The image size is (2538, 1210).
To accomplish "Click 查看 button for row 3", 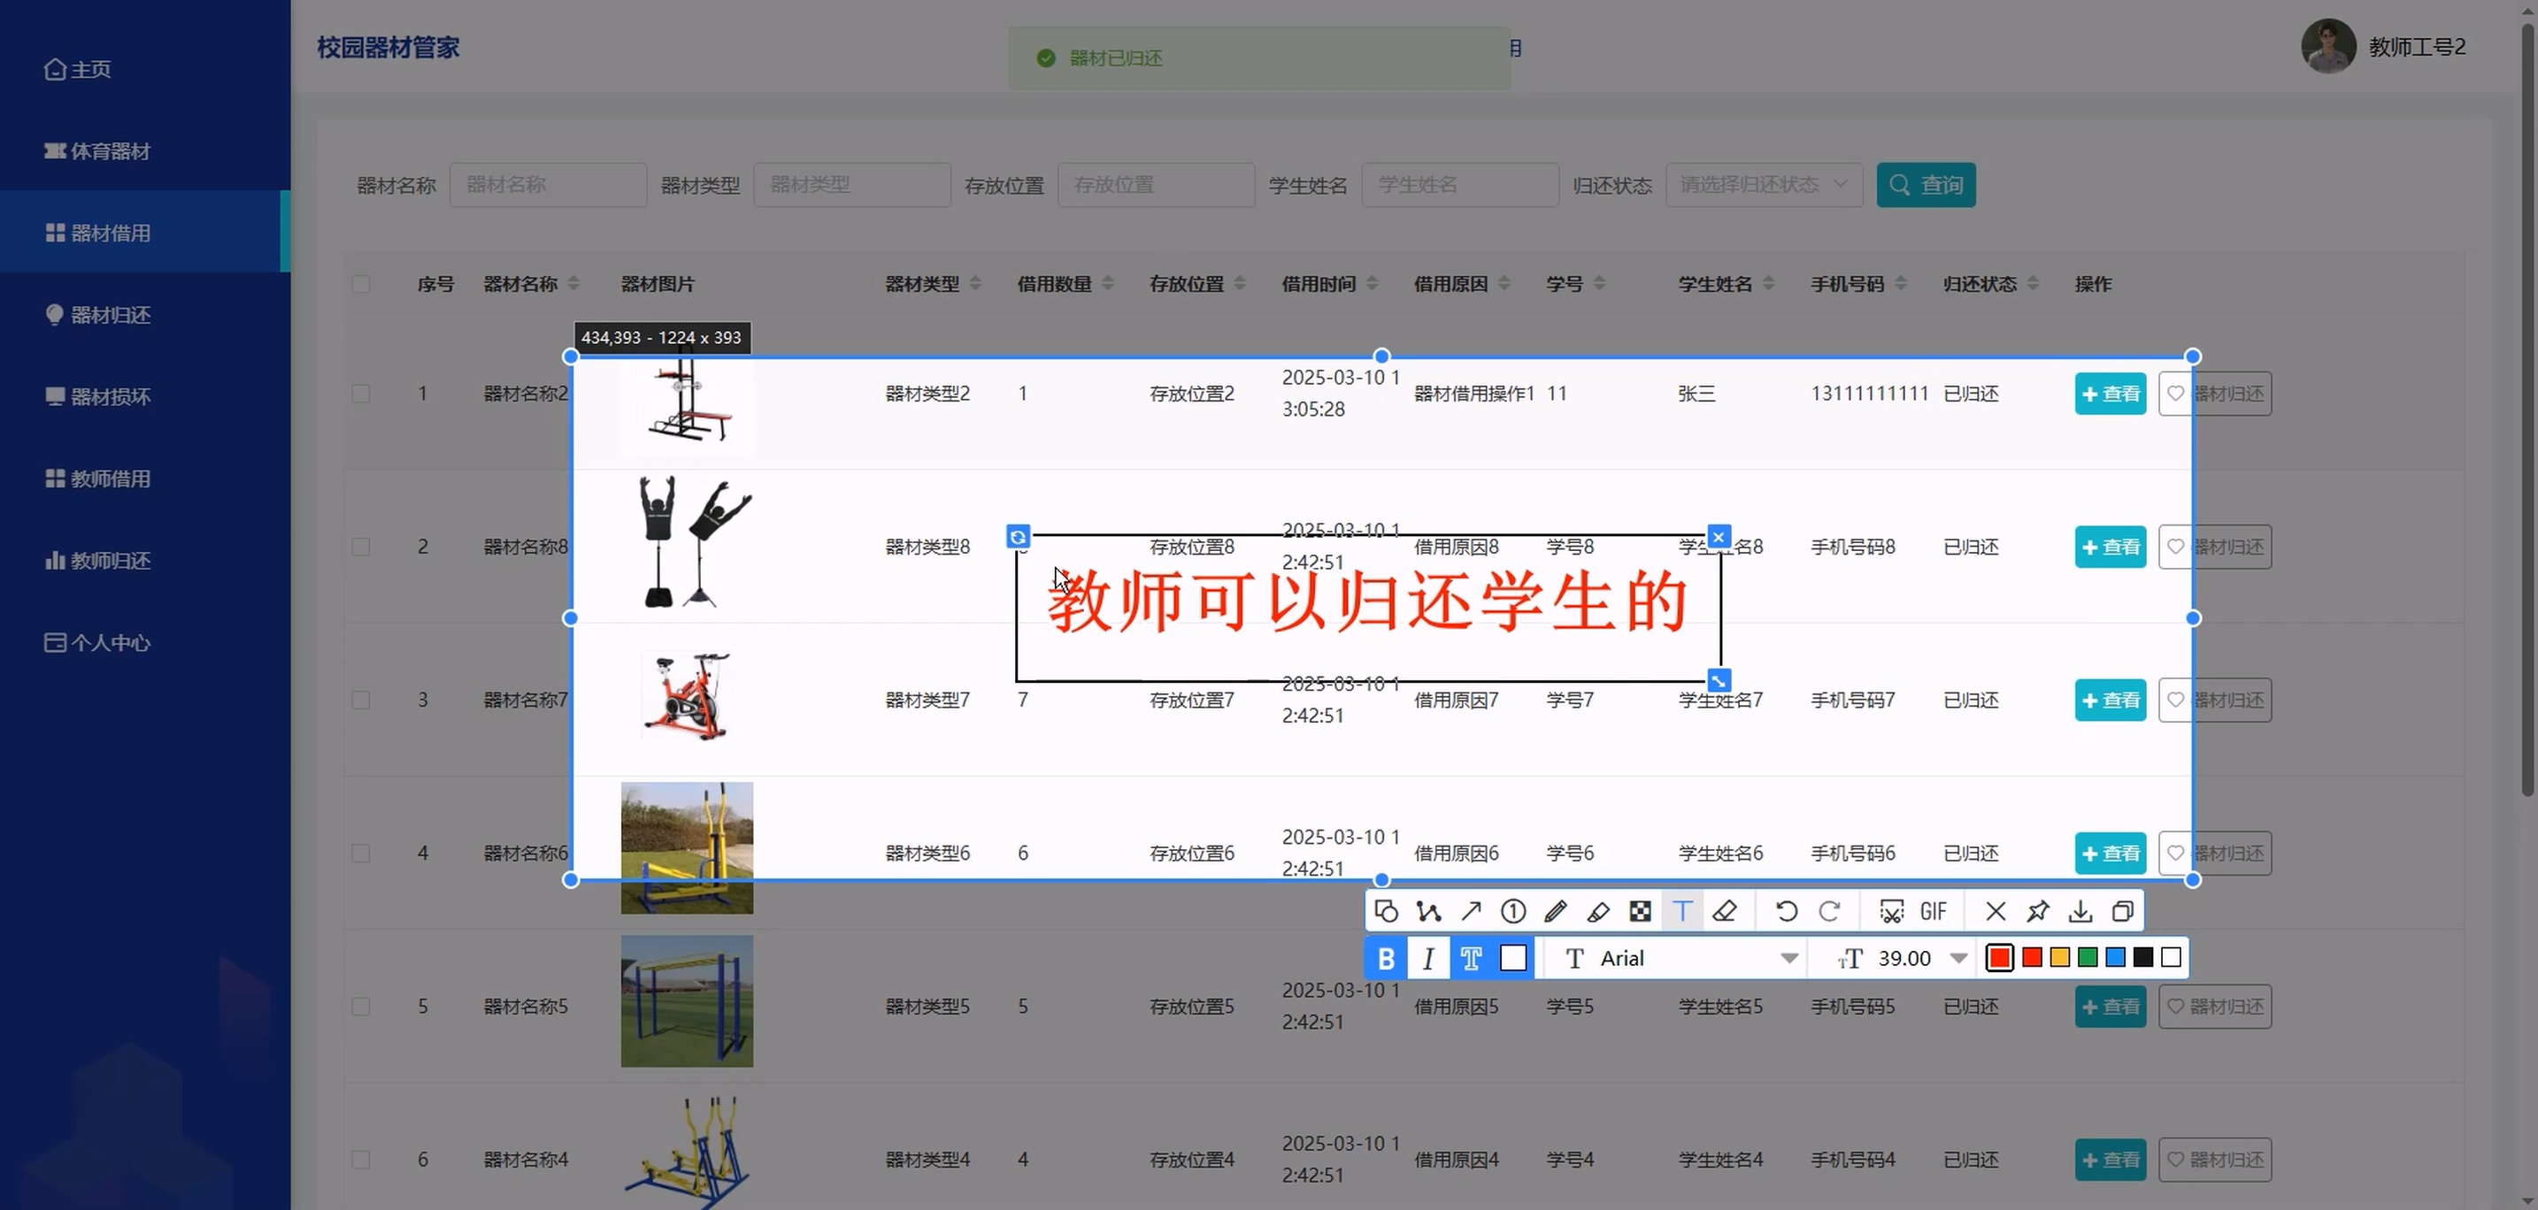I will (2110, 700).
